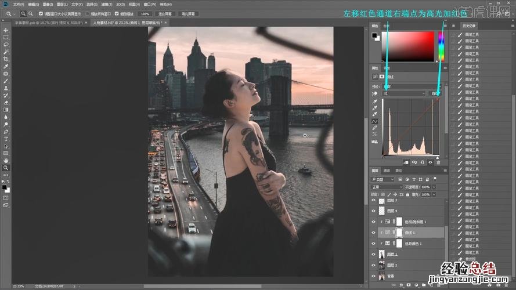The image size is (516, 290).
Task: Select the pencil draw-curve tool in Curves panel
Action: pos(374,128)
